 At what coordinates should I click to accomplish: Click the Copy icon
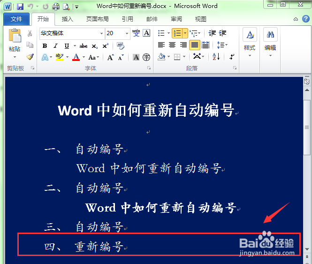[30, 45]
